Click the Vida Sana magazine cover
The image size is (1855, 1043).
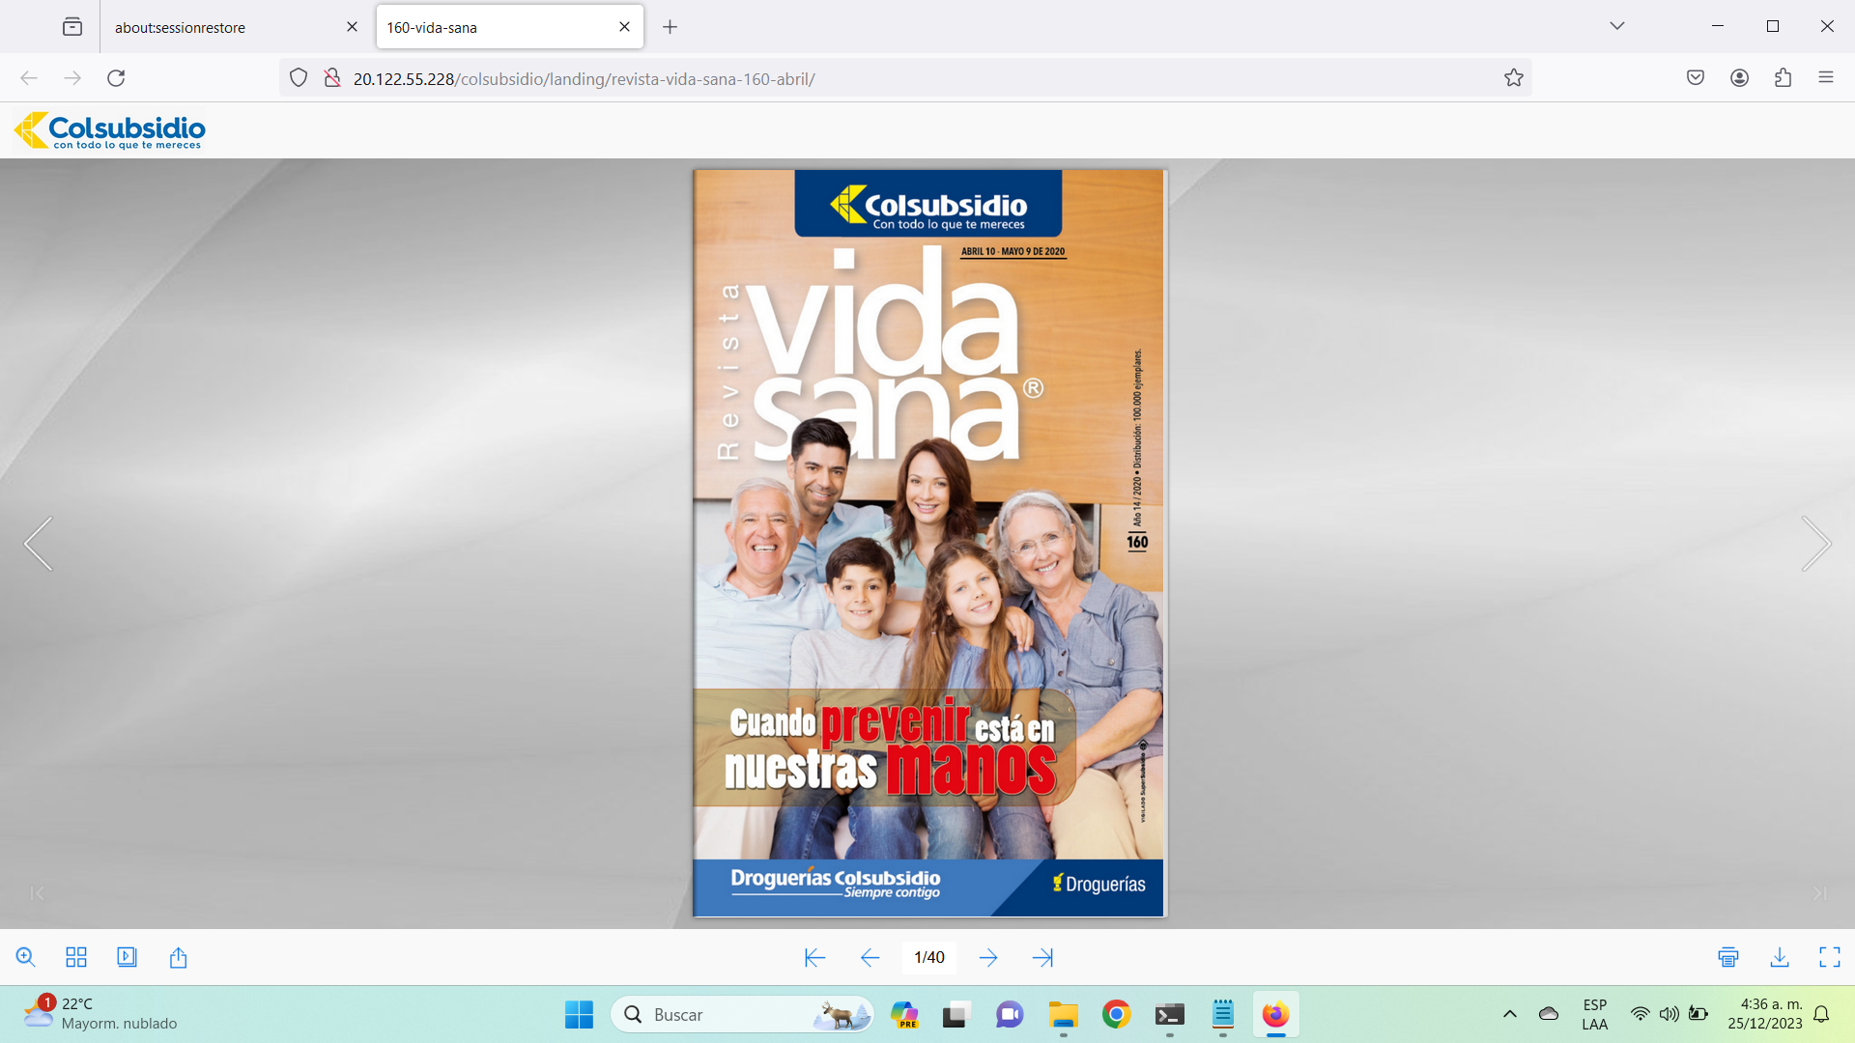pos(928,544)
